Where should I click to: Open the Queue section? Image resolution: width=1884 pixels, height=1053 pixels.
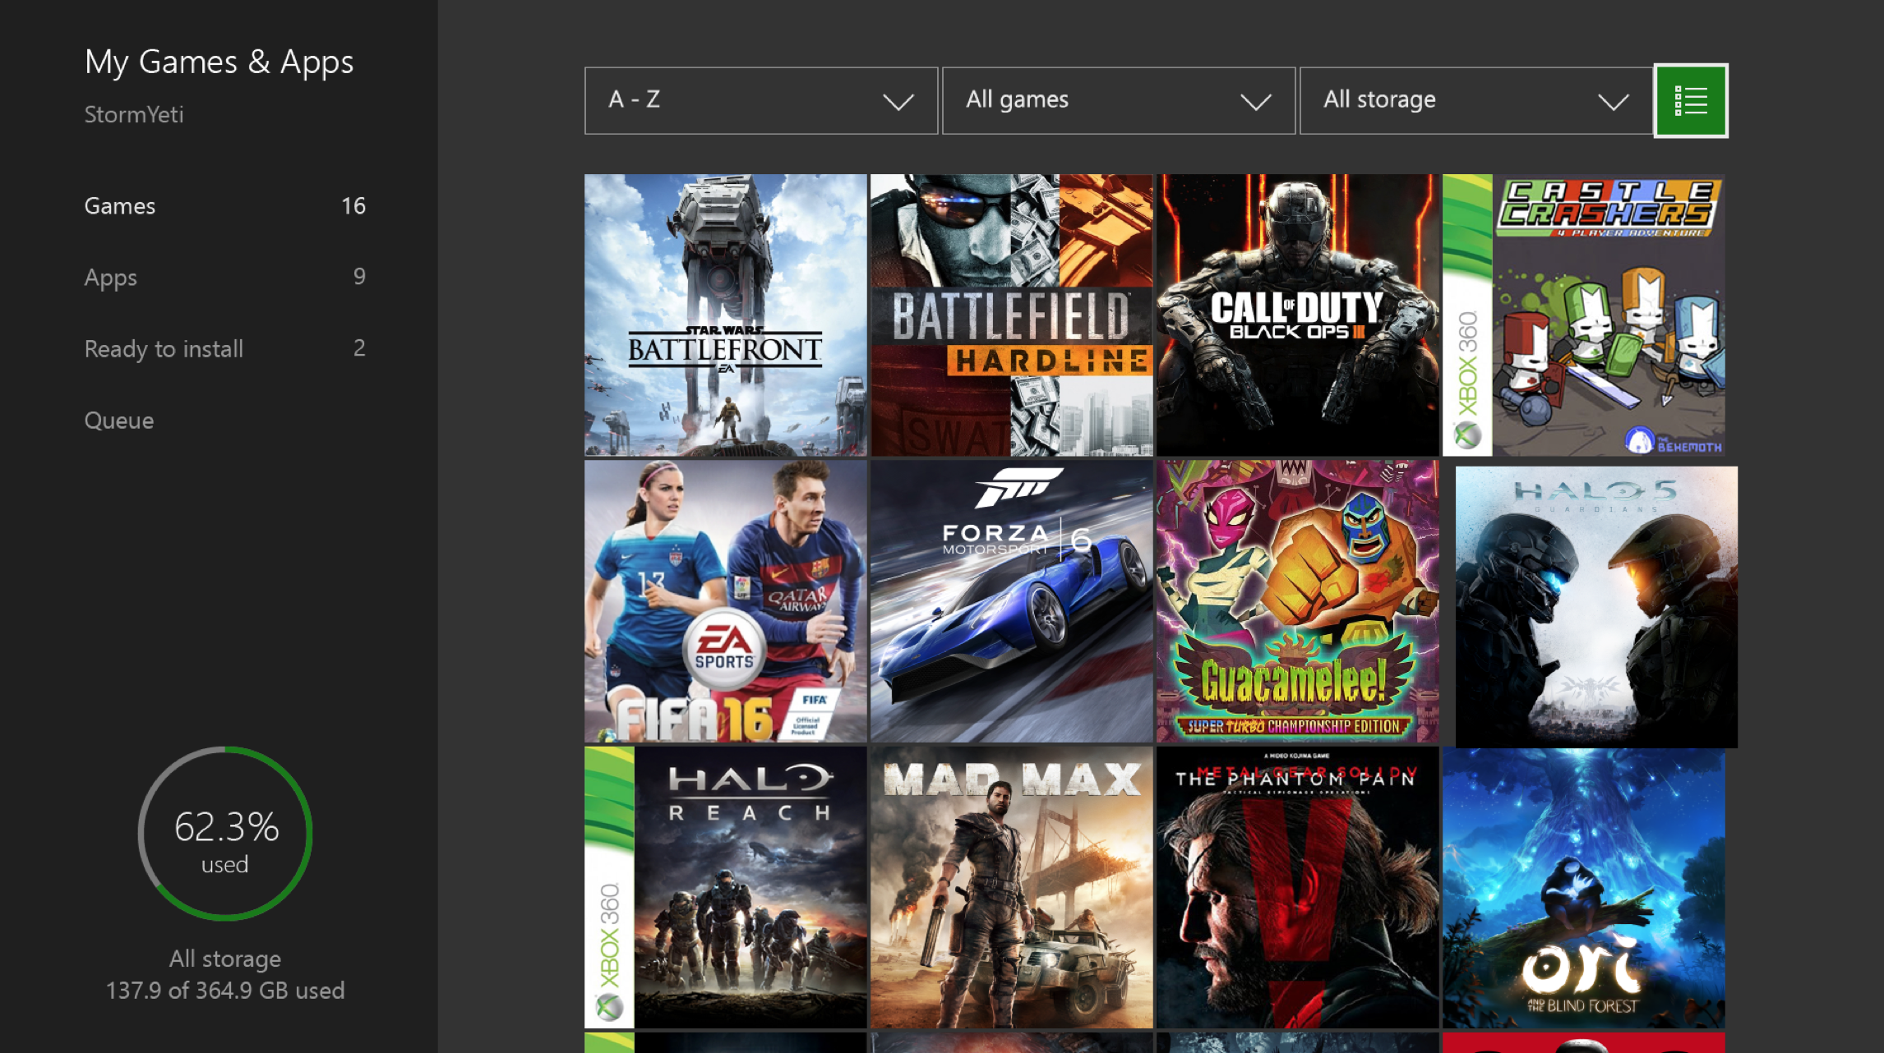(119, 420)
